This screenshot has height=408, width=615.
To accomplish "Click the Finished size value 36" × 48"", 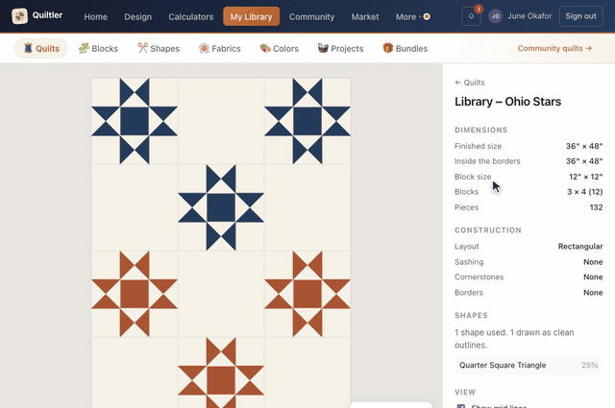I will click(x=584, y=146).
